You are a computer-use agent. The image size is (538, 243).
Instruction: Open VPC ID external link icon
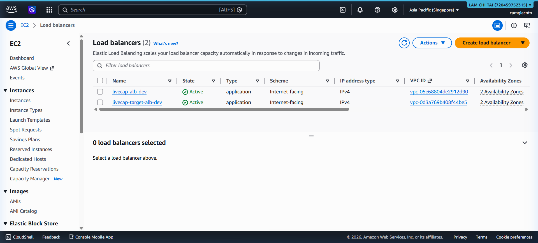point(430,81)
